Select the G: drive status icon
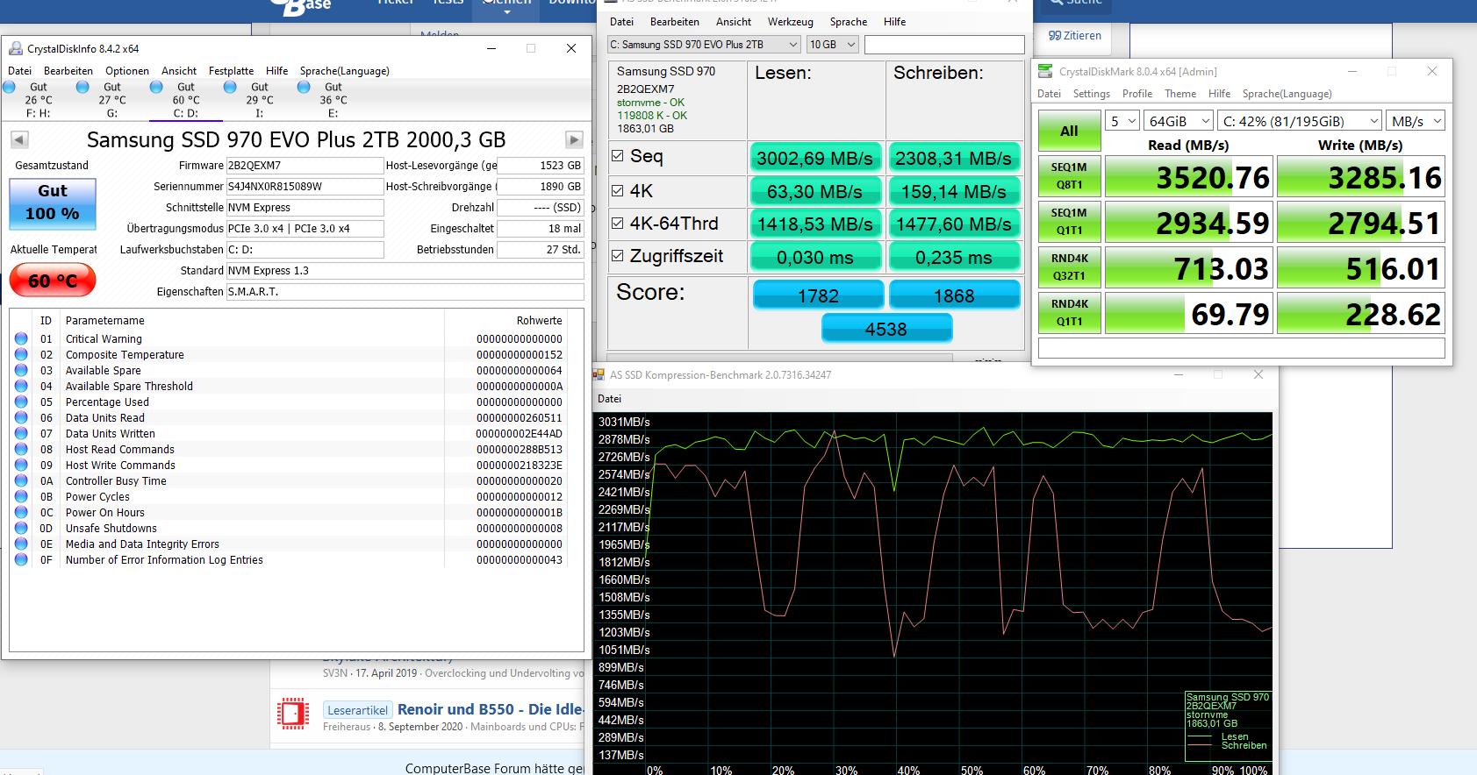 click(x=83, y=87)
